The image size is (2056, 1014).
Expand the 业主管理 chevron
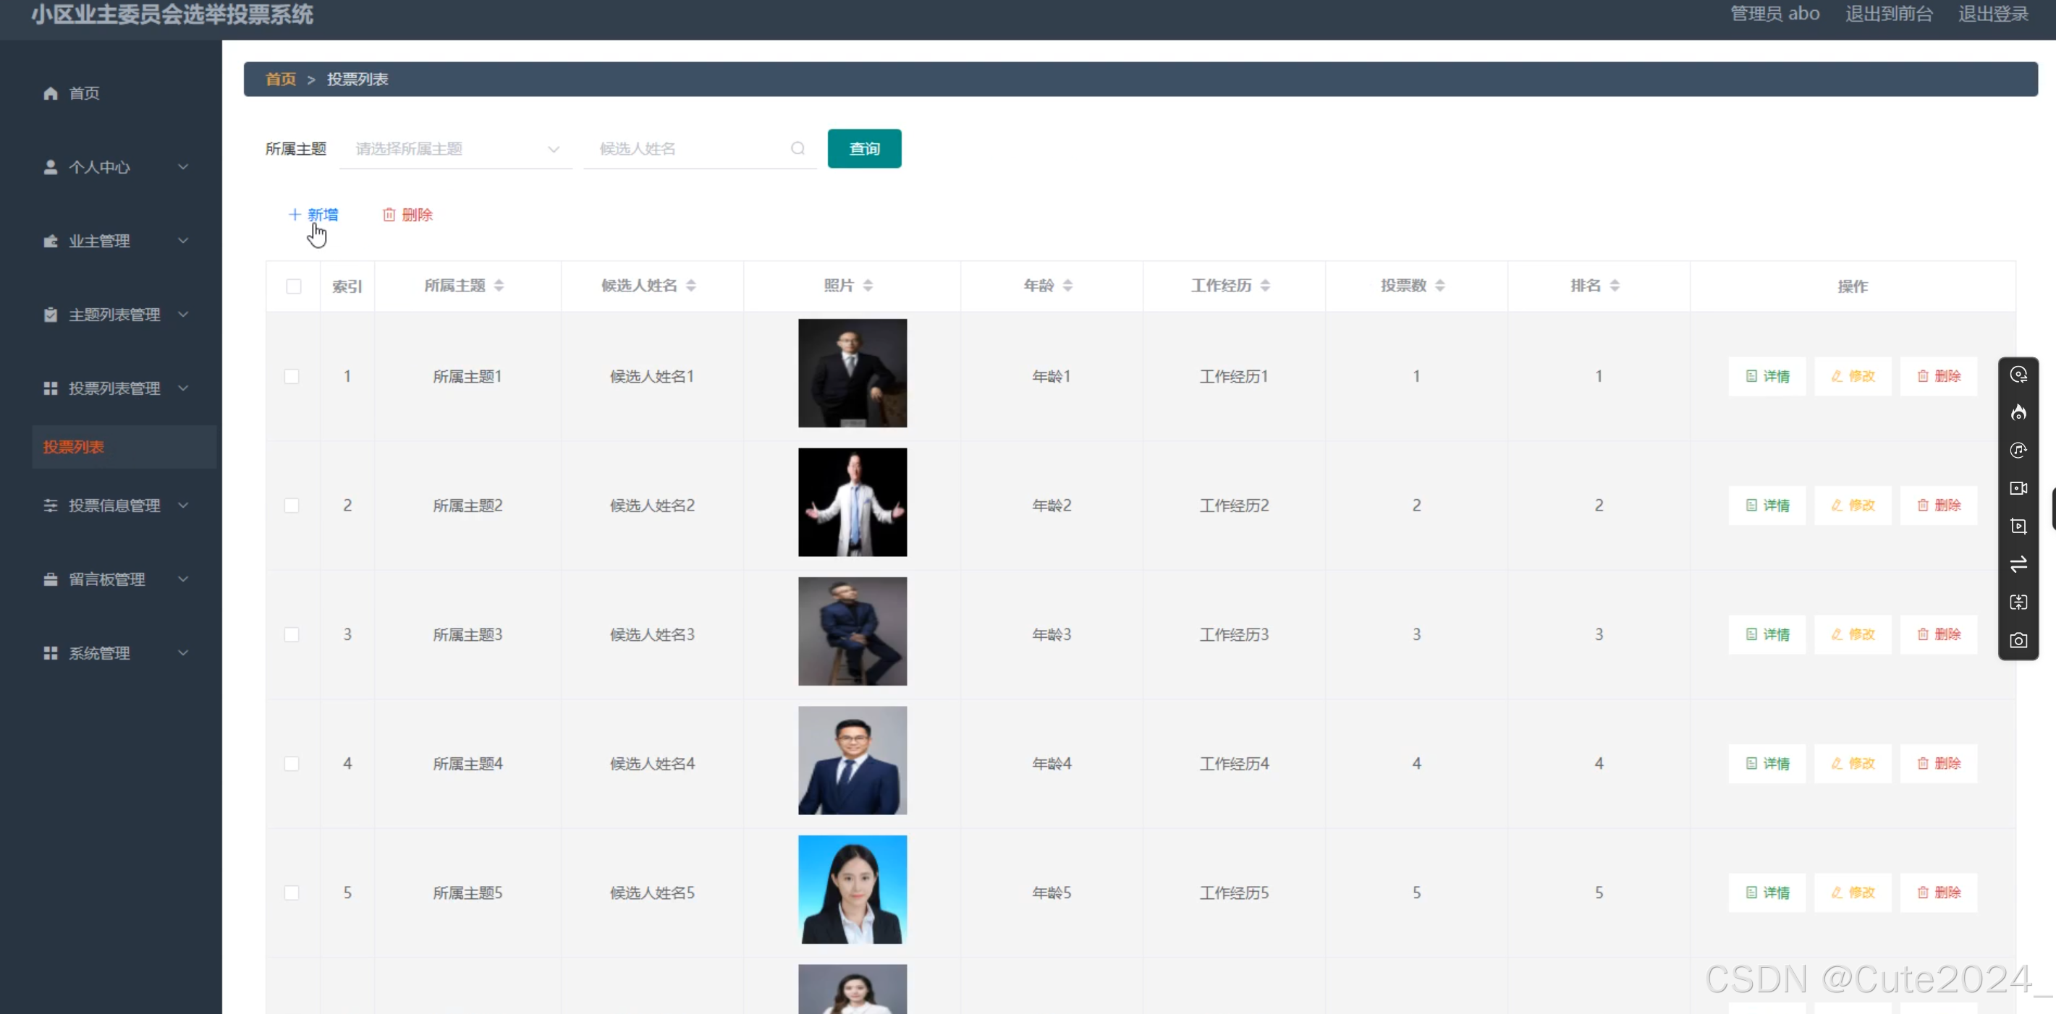click(x=183, y=241)
